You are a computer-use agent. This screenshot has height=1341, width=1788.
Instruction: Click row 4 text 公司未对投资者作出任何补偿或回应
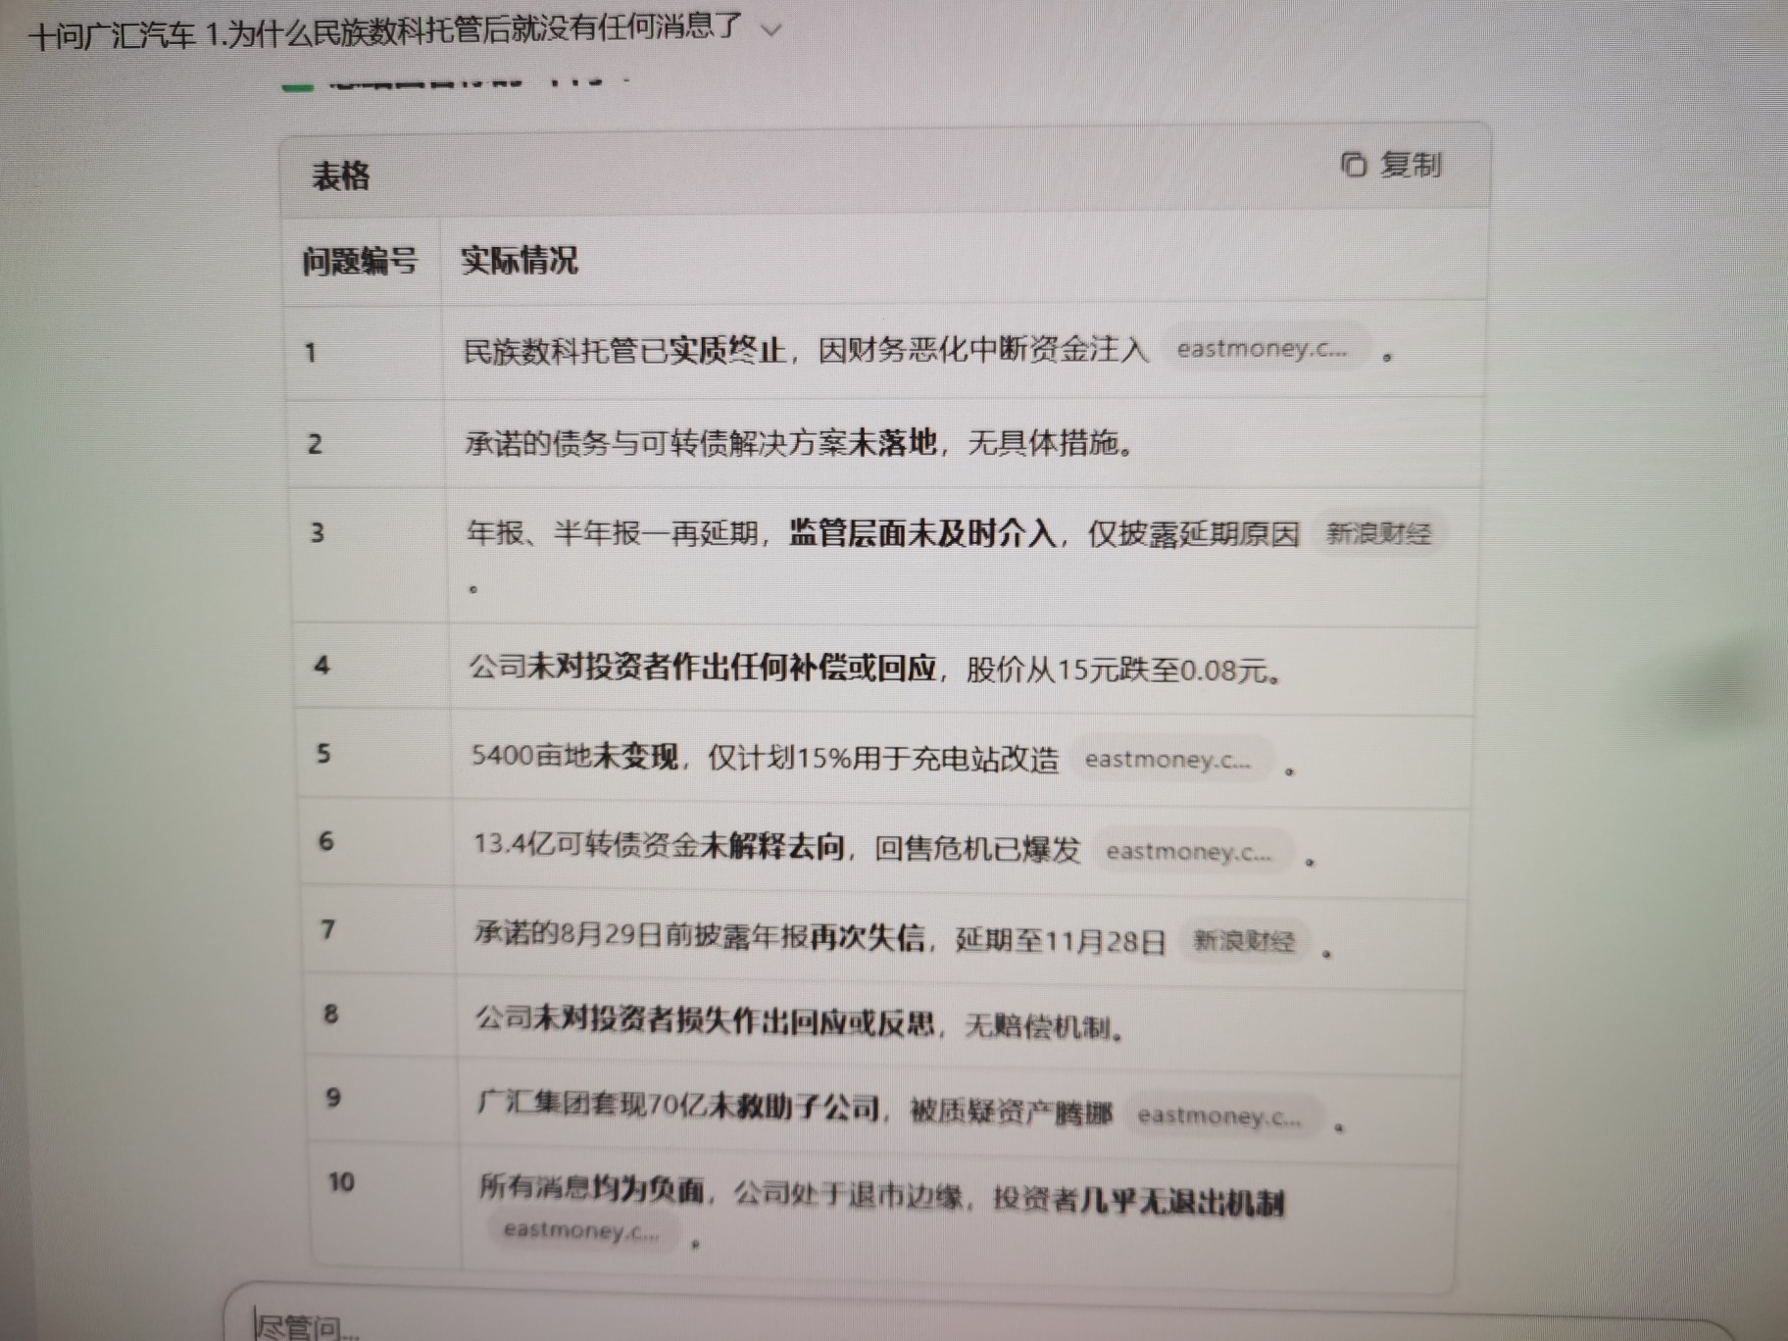[703, 668]
